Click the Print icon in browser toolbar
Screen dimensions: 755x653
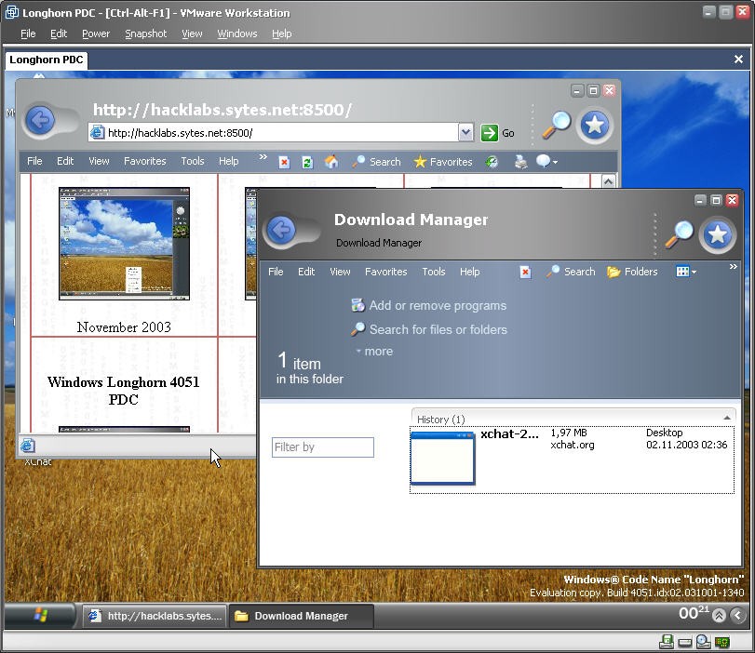[x=520, y=162]
